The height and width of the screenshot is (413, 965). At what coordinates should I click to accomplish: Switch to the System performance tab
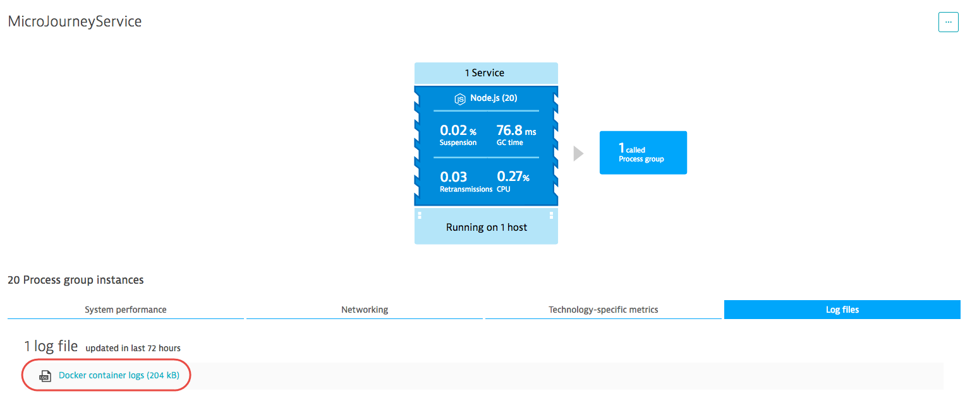[126, 310]
